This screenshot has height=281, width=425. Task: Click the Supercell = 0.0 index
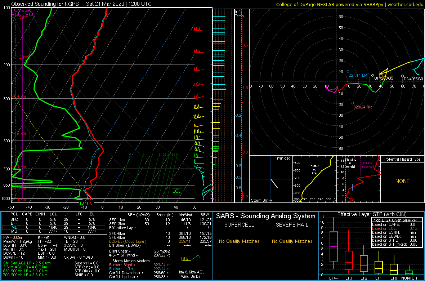point(87,263)
